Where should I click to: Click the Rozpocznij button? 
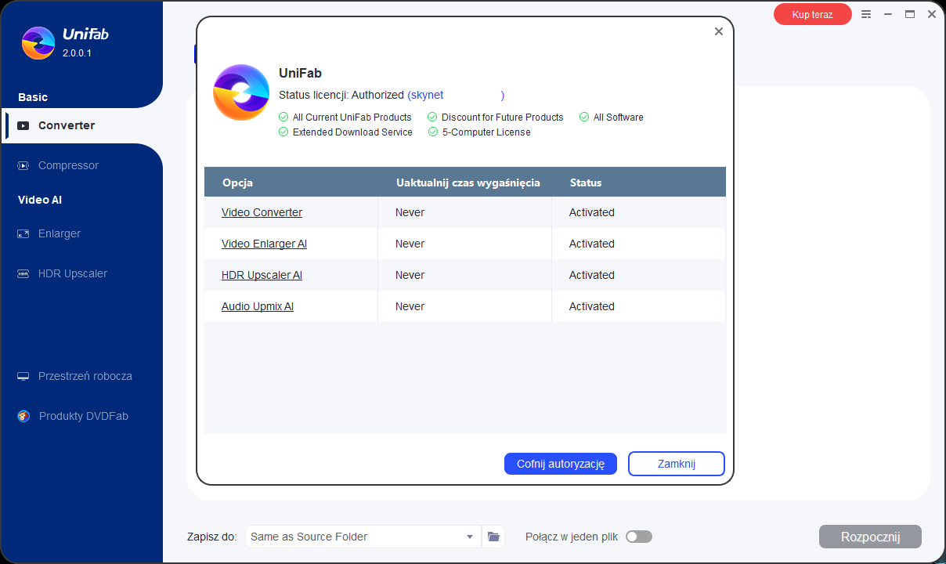(x=870, y=537)
